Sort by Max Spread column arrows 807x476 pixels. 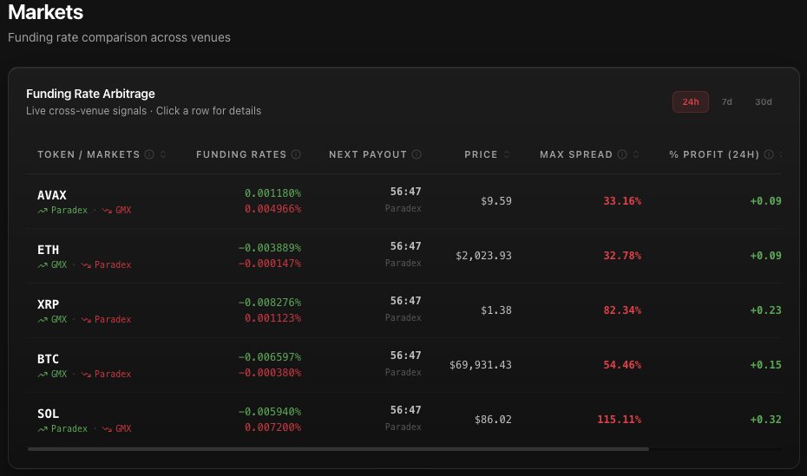click(635, 154)
